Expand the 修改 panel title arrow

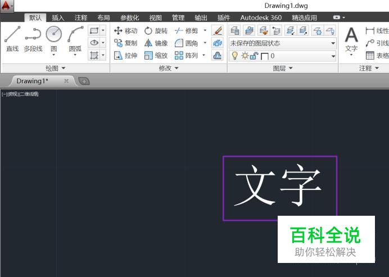click(x=177, y=68)
